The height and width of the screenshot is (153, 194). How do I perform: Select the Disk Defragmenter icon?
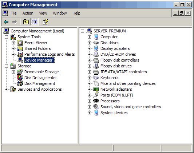pos(20,78)
